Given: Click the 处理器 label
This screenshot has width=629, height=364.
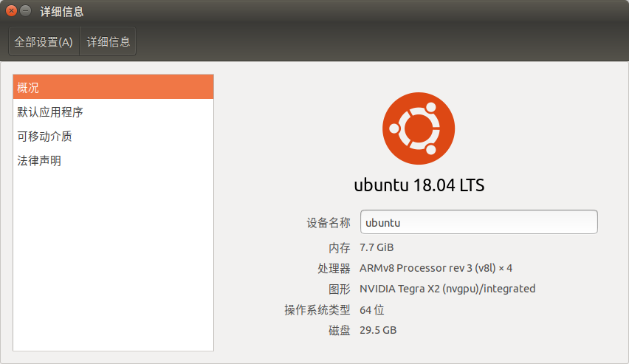Looking at the screenshot, I should [334, 268].
